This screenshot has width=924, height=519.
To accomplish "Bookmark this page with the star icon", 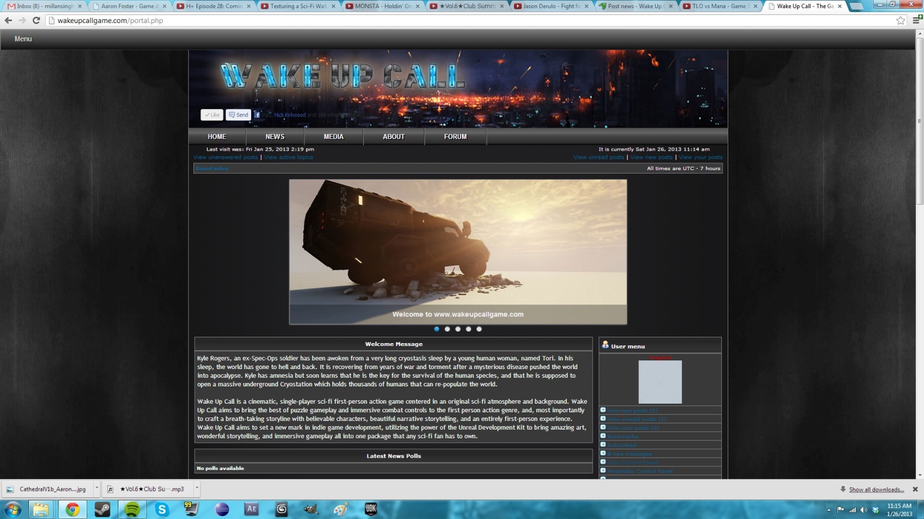I will tap(900, 20).
